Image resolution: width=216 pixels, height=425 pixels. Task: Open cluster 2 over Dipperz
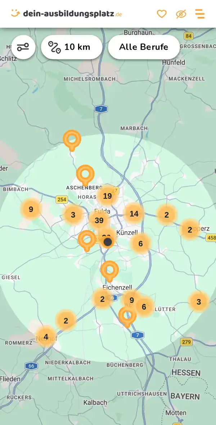click(190, 230)
